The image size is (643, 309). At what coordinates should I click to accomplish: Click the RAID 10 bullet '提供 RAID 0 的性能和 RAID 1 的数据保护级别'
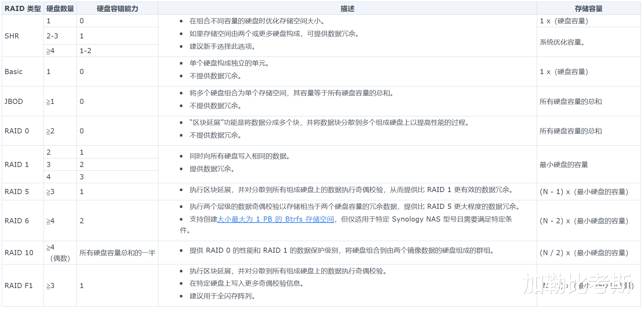tap(342, 250)
